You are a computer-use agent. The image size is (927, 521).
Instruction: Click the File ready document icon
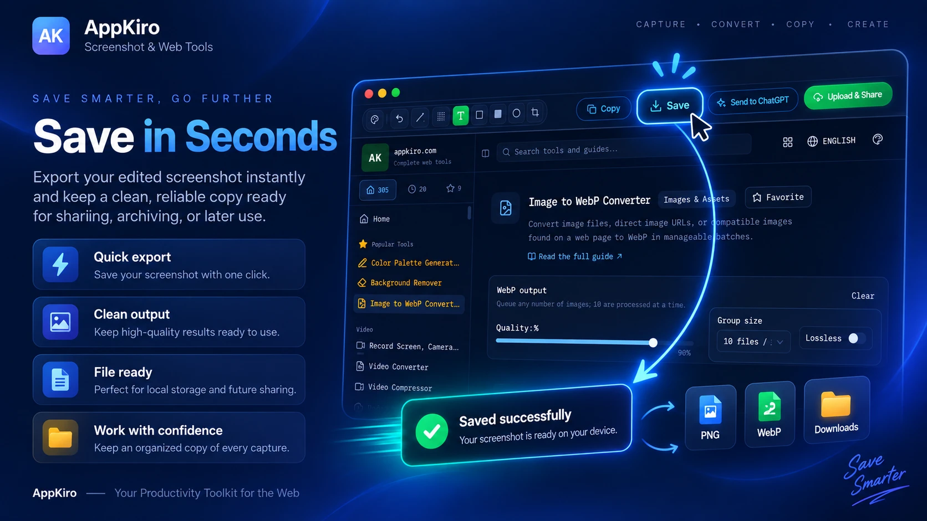pos(60,380)
